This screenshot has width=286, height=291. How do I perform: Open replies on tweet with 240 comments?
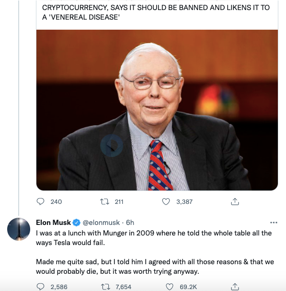pyautogui.click(x=41, y=201)
